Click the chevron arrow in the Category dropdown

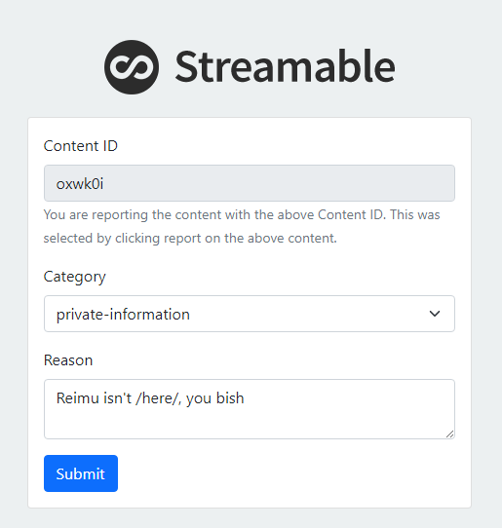coord(435,314)
